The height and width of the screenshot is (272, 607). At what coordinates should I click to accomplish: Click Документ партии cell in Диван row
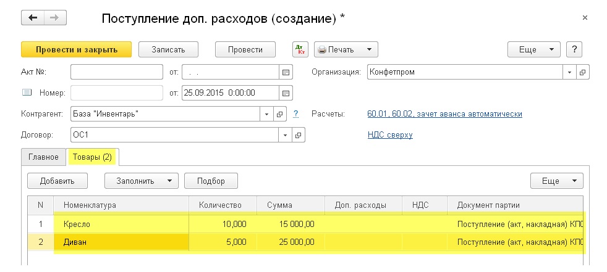pos(516,242)
